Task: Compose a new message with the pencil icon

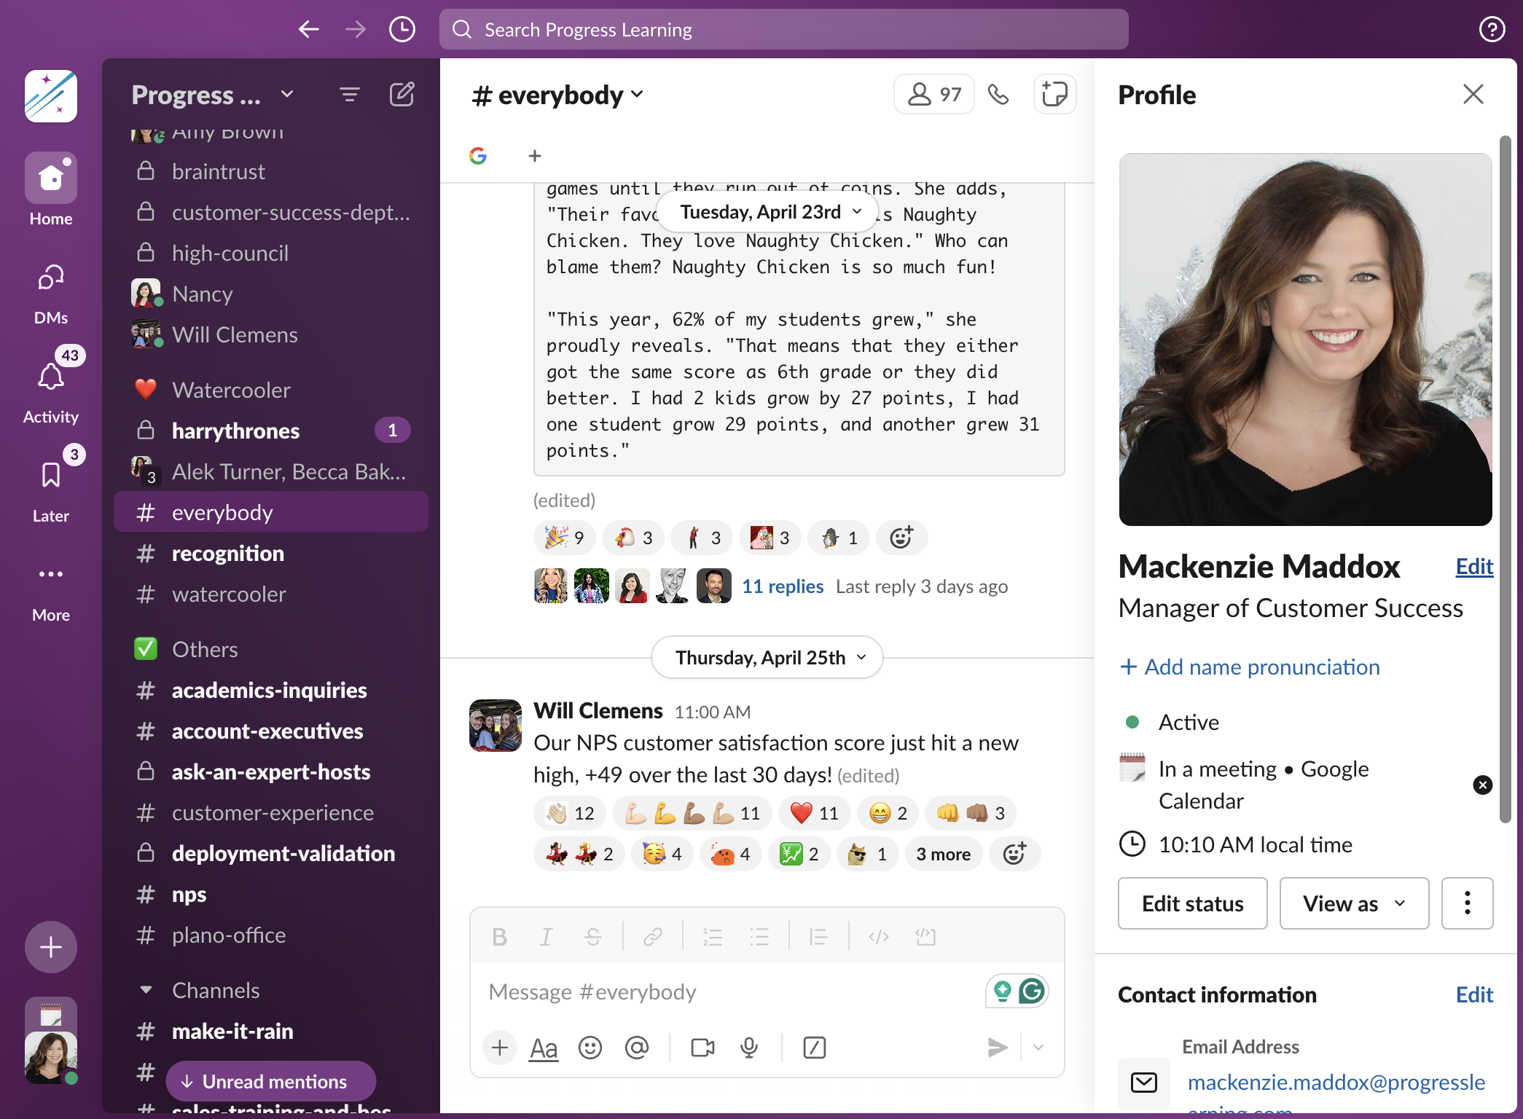Action: pyautogui.click(x=402, y=94)
